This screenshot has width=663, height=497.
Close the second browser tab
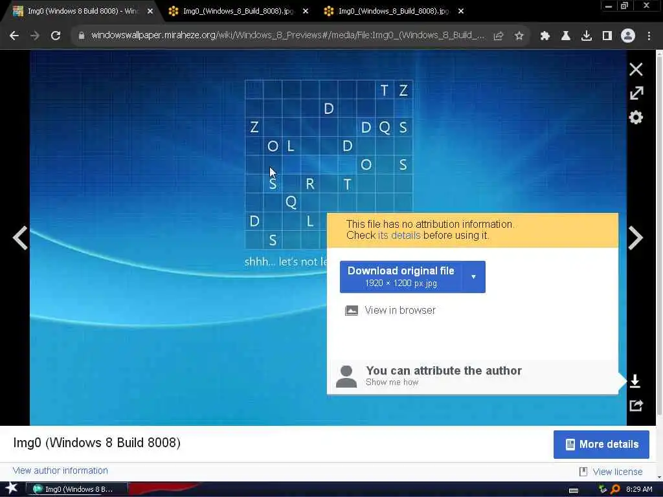[306, 12]
